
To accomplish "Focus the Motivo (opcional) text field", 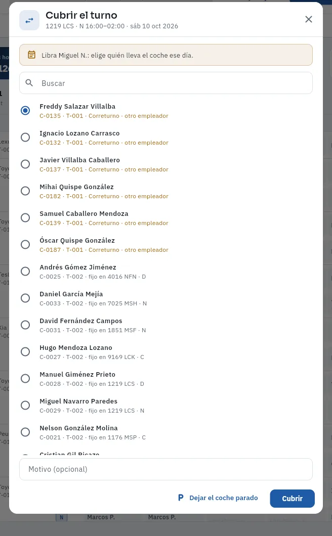I will coord(166,469).
